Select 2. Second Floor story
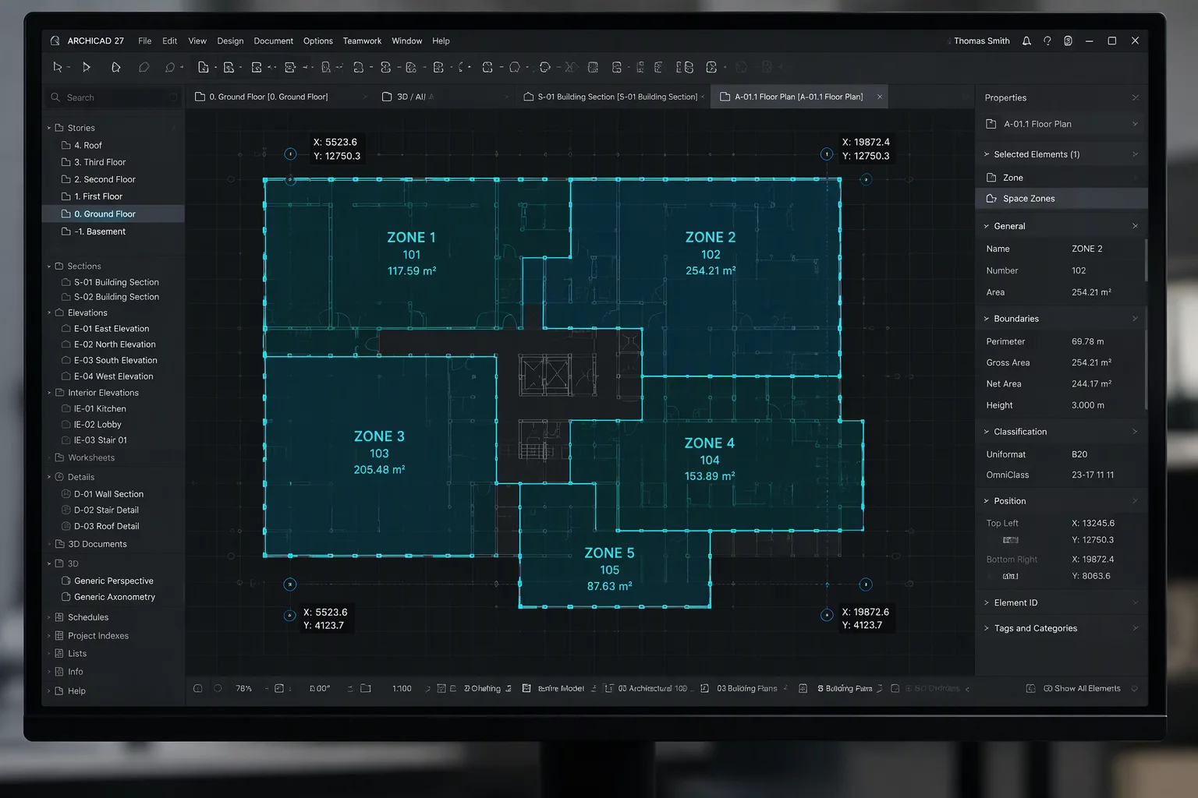 point(105,179)
